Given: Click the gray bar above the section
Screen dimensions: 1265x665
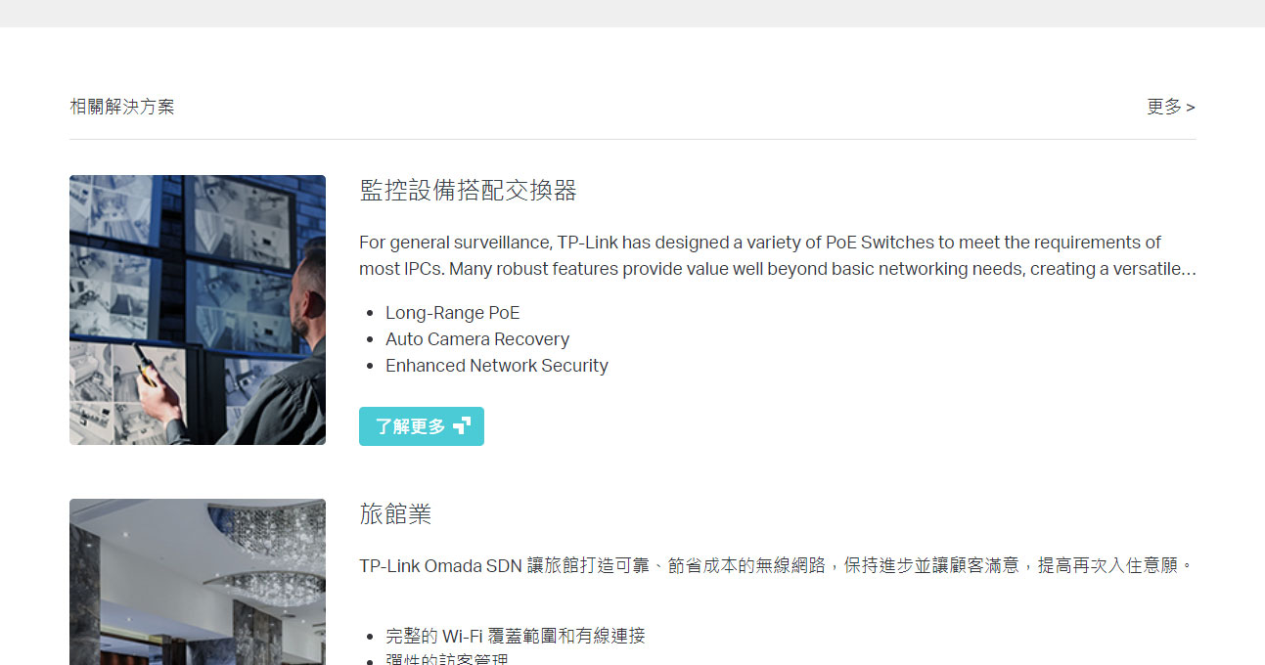Looking at the screenshot, I should pyautogui.click(x=632, y=14).
